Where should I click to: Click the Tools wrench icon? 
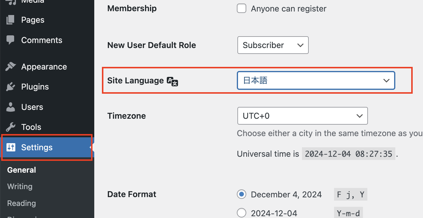[x=10, y=127]
